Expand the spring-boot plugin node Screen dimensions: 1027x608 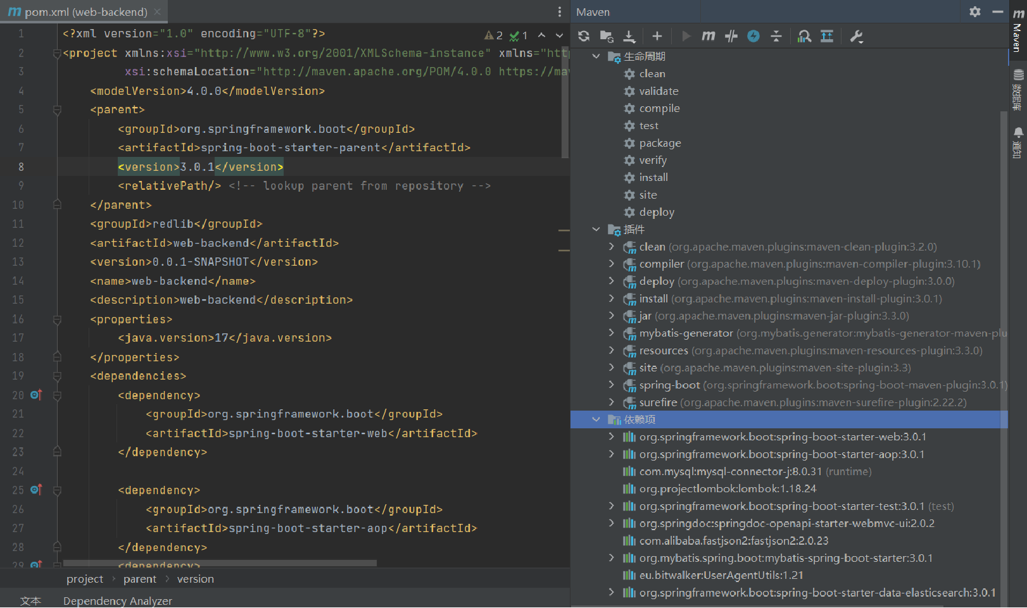611,385
